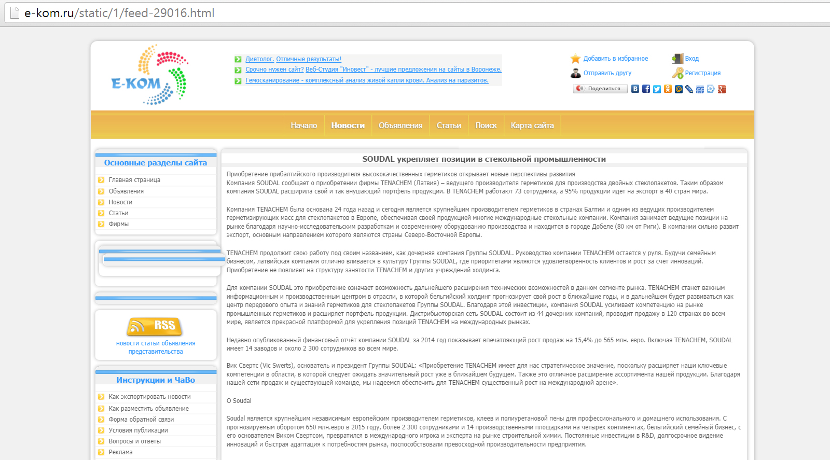This screenshot has height=460, width=830.
Task: Open the Начало tab in navigation bar
Action: pos(304,126)
